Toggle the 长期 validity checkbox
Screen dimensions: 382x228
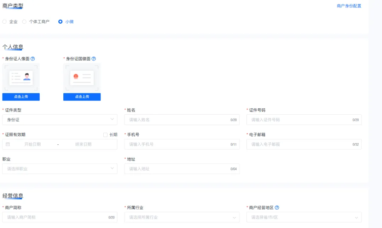tap(105, 135)
